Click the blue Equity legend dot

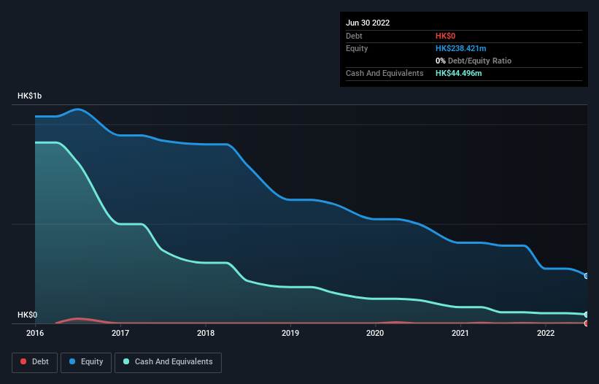[x=72, y=361]
